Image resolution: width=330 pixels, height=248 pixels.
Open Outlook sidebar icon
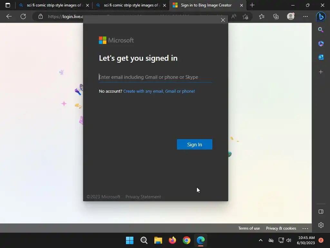tap(321, 57)
